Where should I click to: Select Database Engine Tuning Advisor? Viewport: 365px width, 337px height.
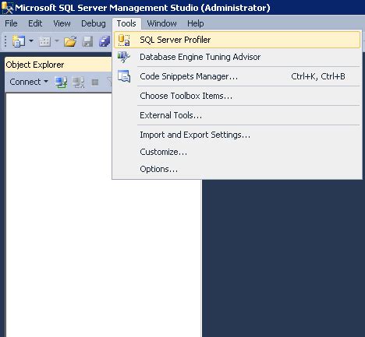pos(237,57)
